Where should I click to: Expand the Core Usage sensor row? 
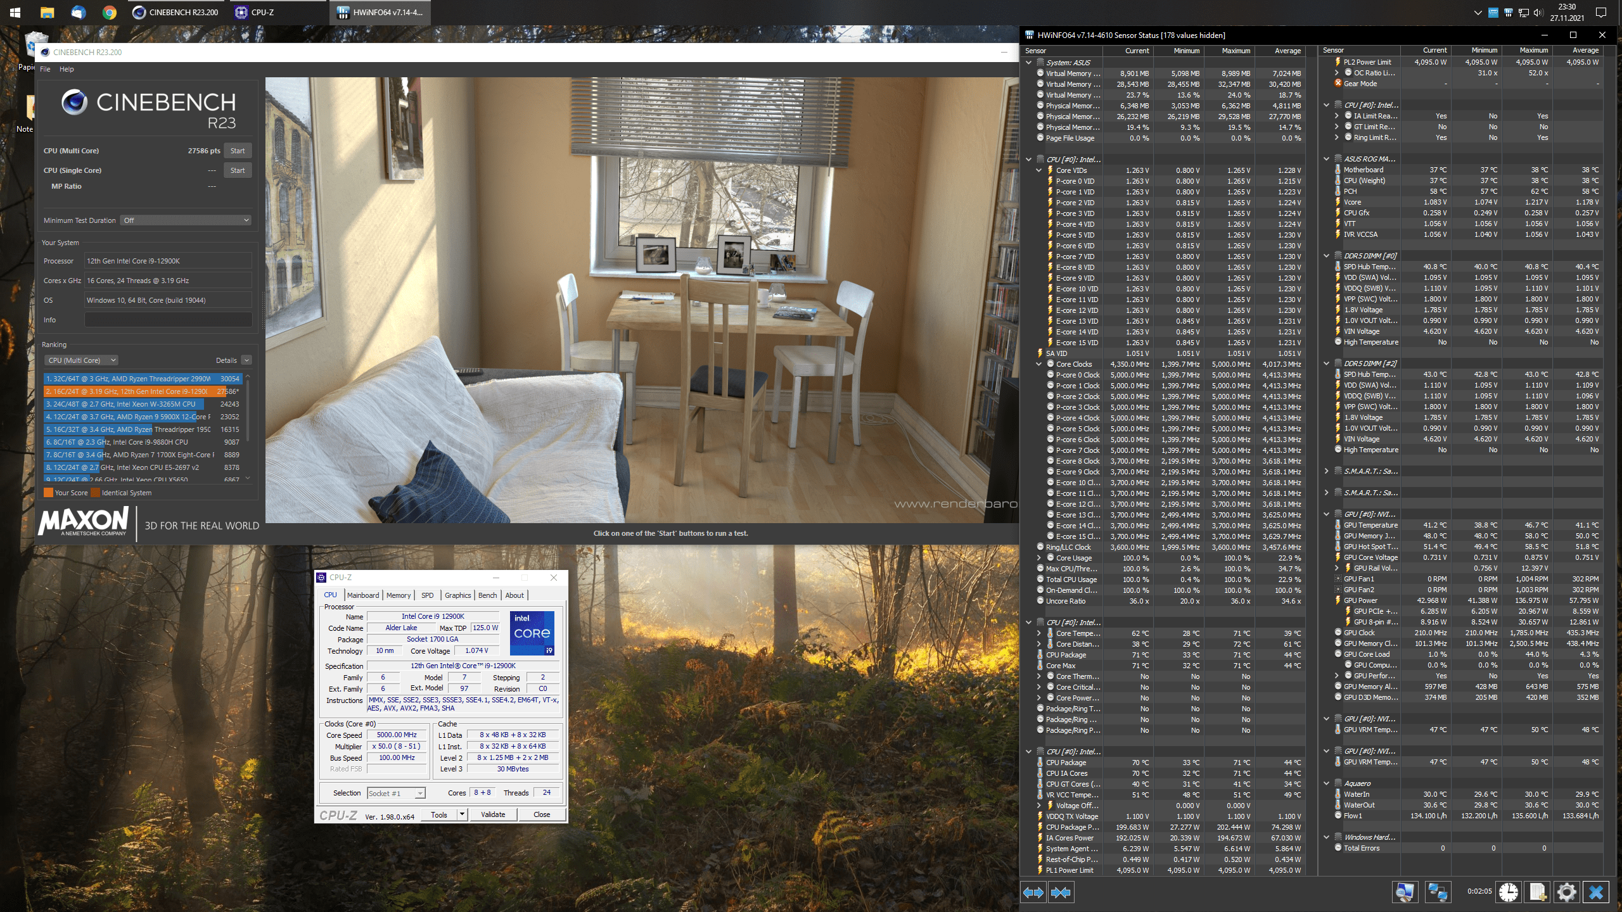(1039, 558)
